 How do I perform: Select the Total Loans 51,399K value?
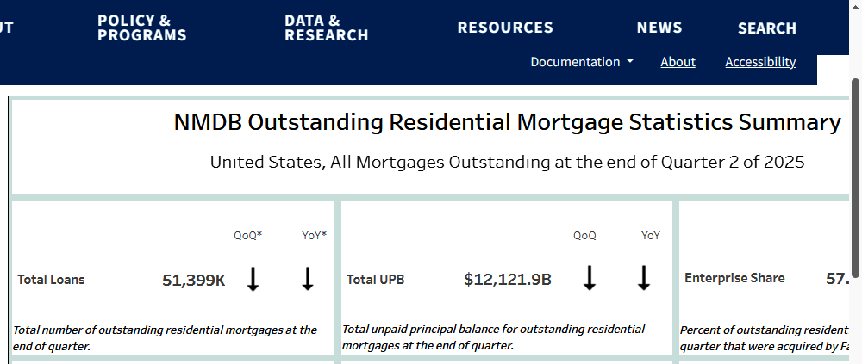click(x=194, y=280)
